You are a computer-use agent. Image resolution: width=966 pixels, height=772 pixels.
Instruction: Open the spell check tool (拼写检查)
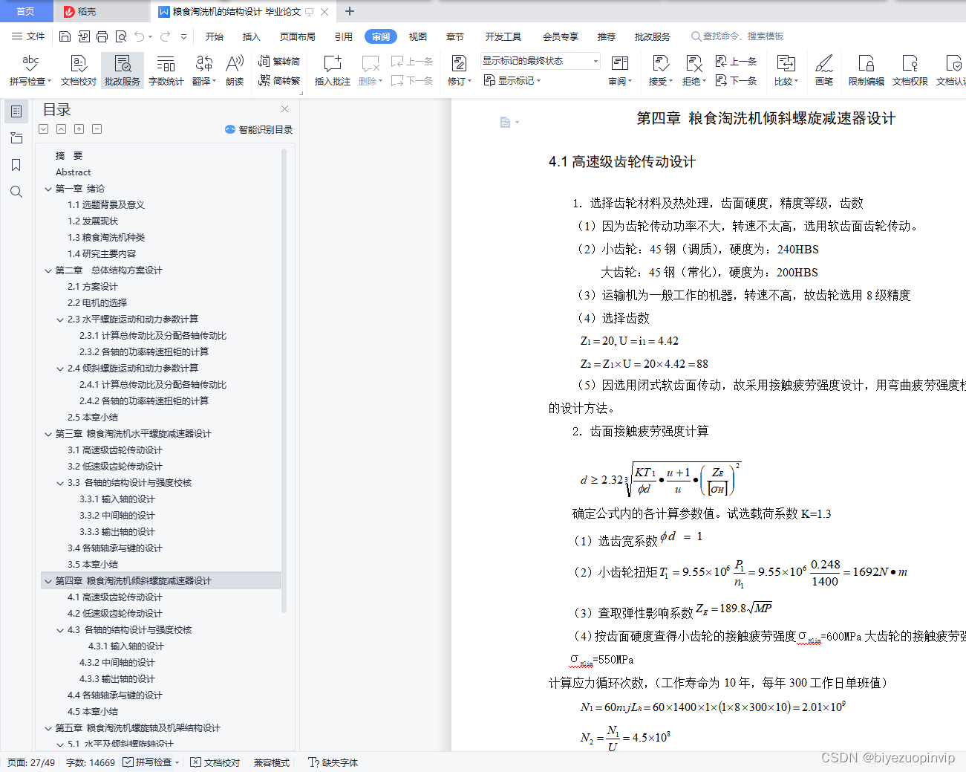tap(30, 71)
